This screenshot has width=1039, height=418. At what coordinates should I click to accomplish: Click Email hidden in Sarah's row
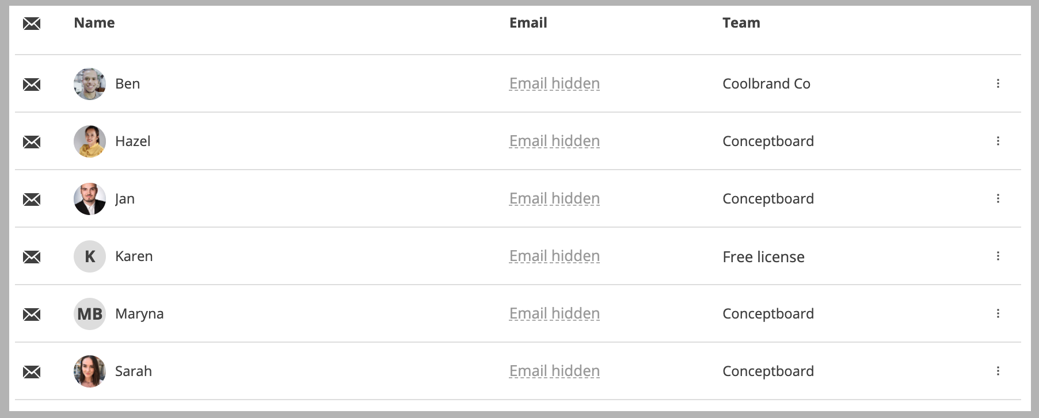(554, 371)
